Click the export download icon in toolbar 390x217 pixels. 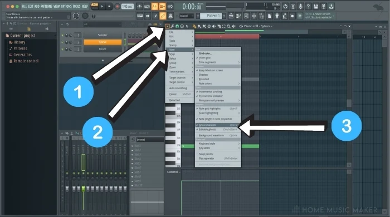[331, 7]
